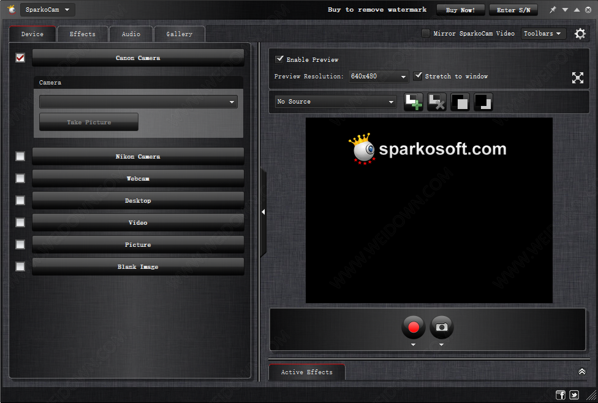Screen dimensions: 598x403
Task: Expand the Video section
Action: click(138, 223)
